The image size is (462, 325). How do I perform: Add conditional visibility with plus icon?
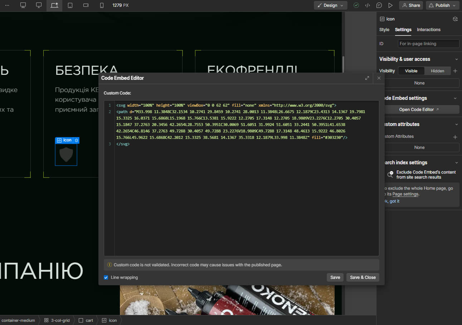click(x=455, y=71)
